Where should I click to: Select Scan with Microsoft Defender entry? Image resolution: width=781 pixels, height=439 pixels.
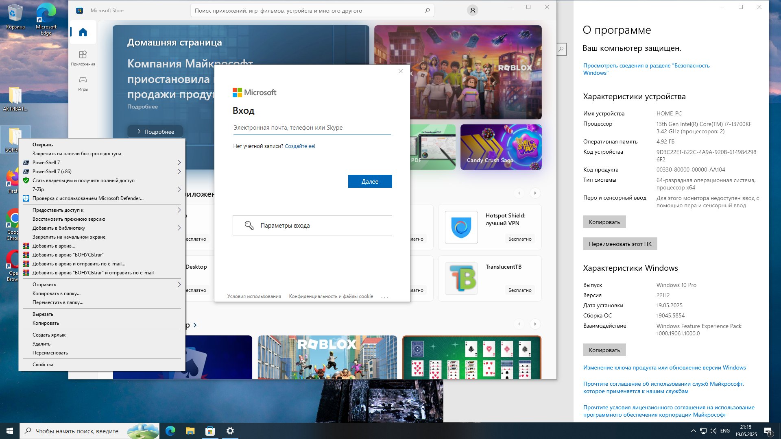[x=87, y=198]
